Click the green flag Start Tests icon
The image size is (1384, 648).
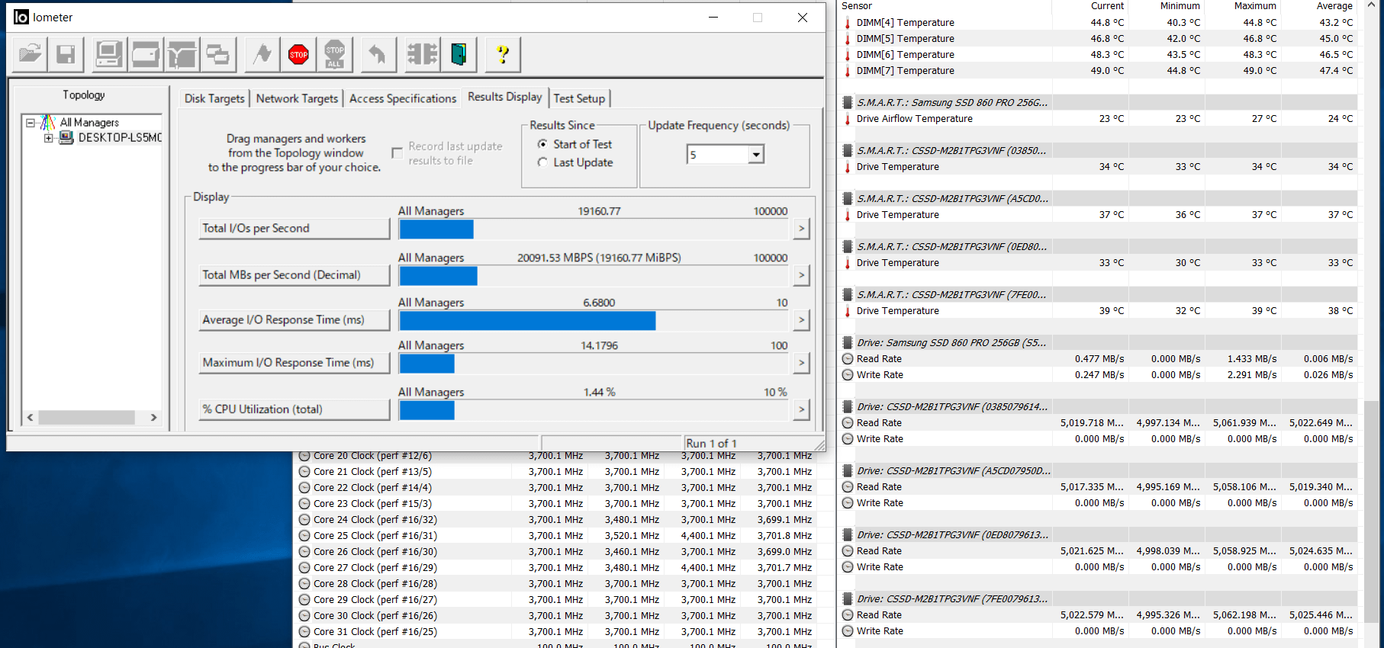tap(262, 54)
